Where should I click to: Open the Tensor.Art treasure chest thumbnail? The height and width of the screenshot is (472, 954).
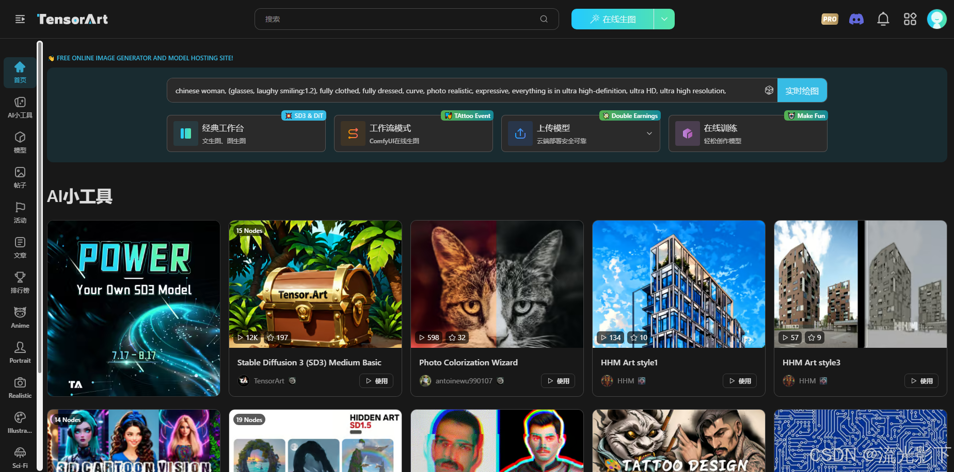click(x=315, y=284)
